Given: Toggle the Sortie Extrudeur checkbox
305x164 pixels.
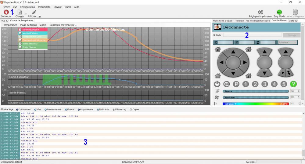Looking at the screenshot, I should point(20,44).
